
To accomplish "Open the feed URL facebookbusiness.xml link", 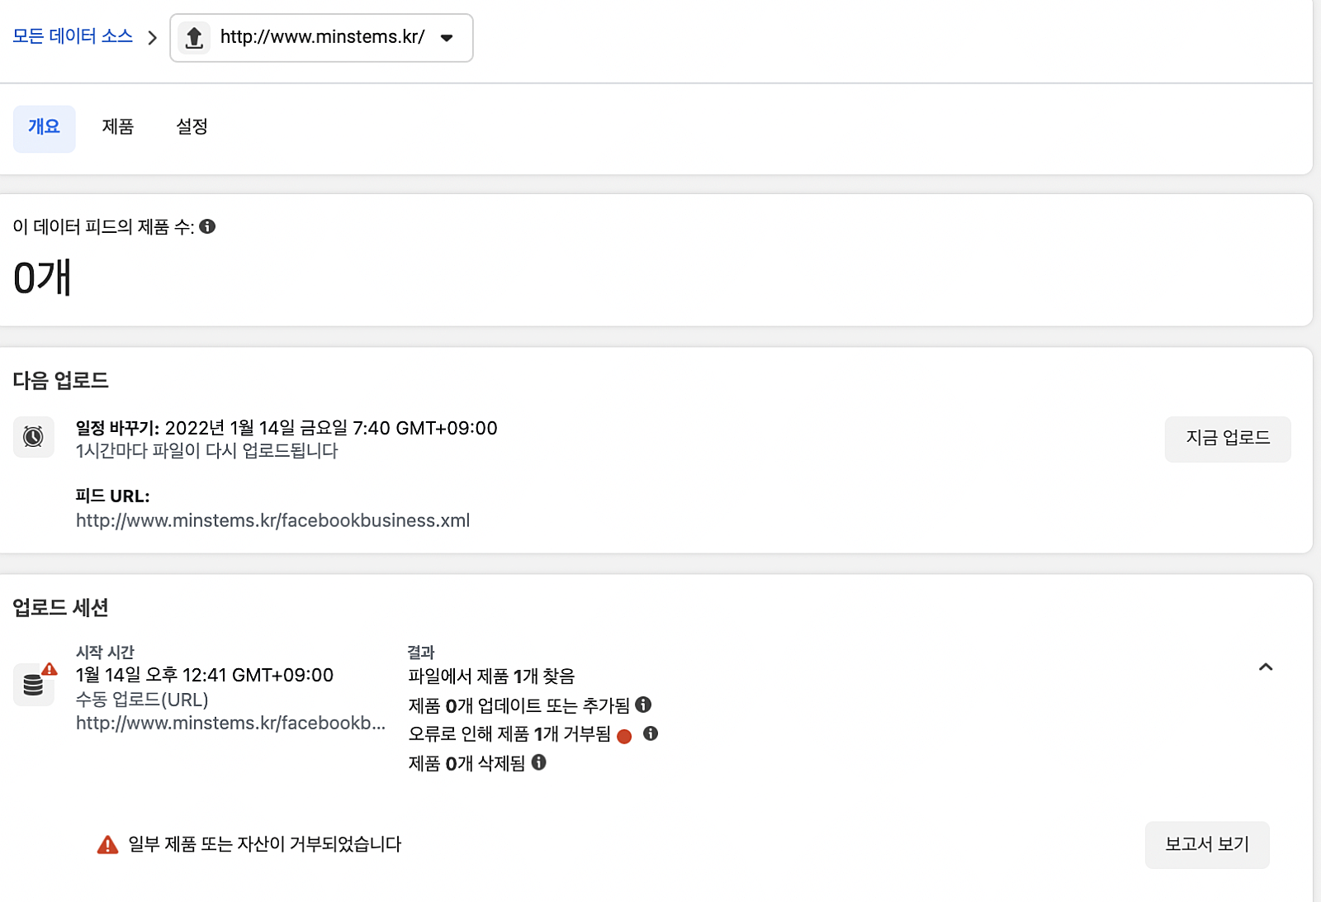I will coord(272,520).
